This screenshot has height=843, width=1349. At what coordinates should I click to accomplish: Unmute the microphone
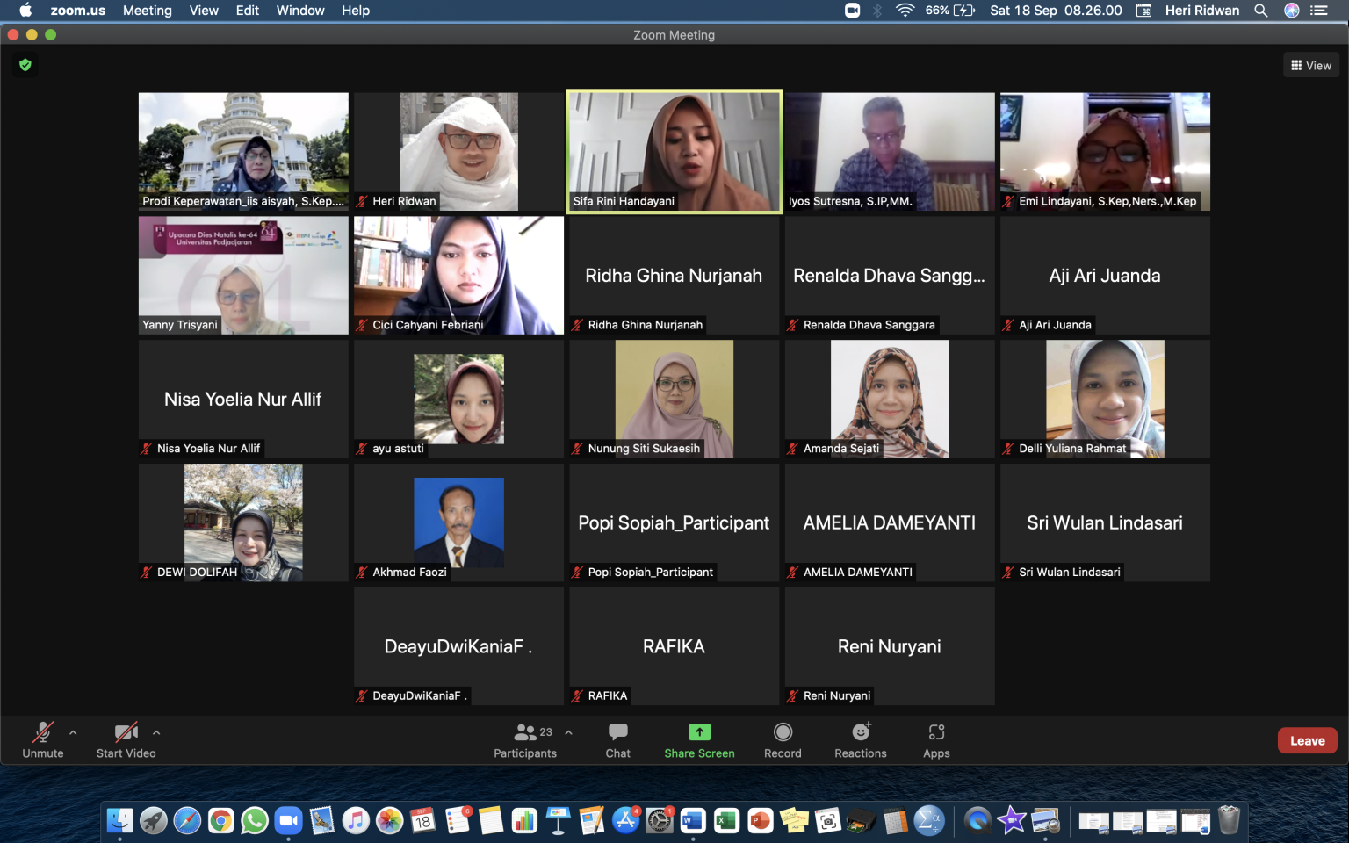click(x=42, y=740)
